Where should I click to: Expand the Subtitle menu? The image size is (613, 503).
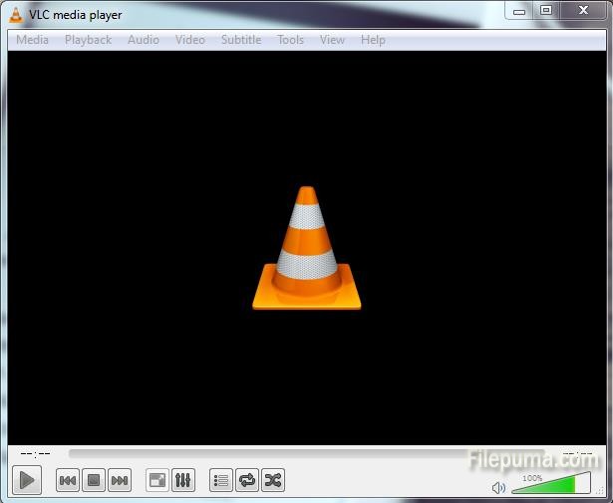point(241,40)
